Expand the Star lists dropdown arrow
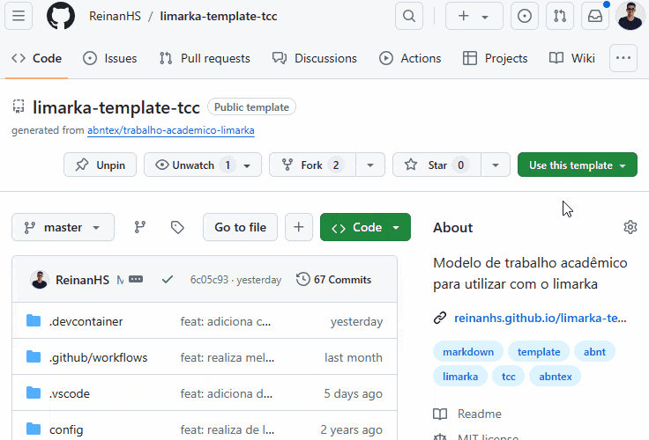 (x=496, y=165)
